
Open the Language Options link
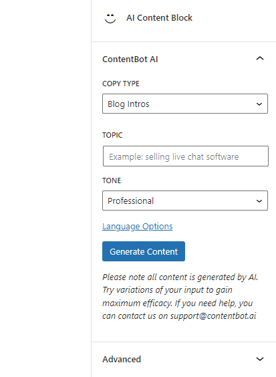tap(137, 227)
